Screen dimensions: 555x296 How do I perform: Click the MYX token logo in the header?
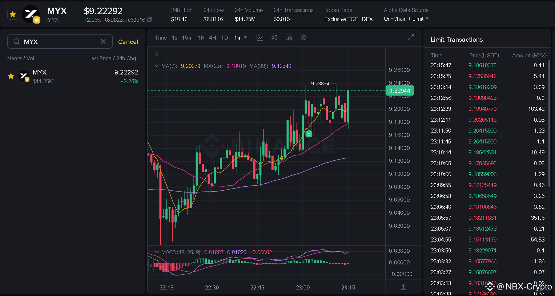(31, 15)
